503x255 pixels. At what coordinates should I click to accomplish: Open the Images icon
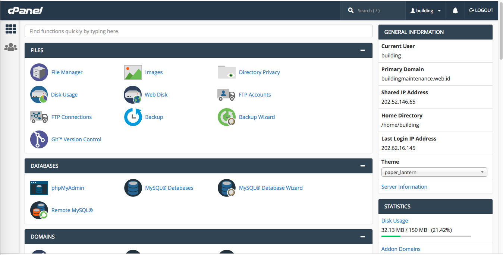click(133, 72)
